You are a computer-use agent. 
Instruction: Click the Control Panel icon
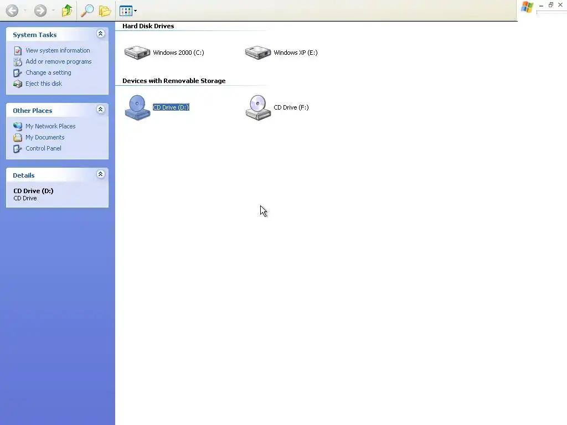(x=18, y=149)
